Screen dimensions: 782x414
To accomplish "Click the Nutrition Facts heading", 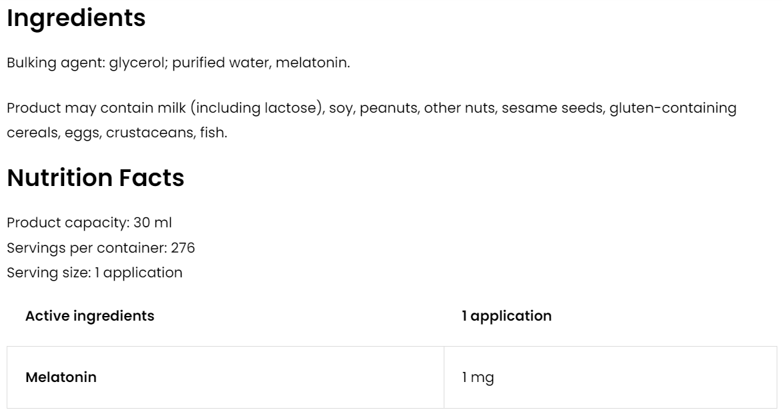I will (95, 178).
